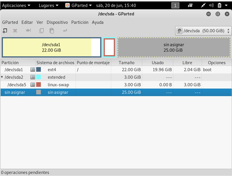The width and height of the screenshot is (232, 176).
Task: Click the New partition toolbar icon
Action: pyautogui.click(x=5, y=31)
